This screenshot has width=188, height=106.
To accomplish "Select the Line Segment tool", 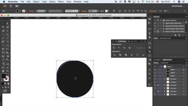I will (x=3, y=34).
